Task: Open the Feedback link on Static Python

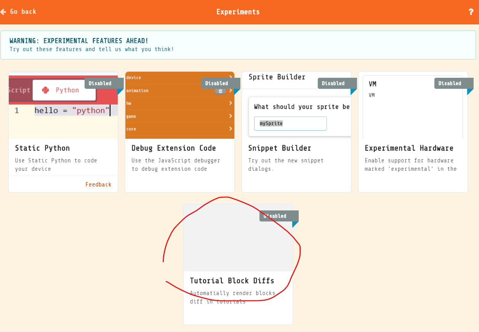Action: [x=98, y=184]
